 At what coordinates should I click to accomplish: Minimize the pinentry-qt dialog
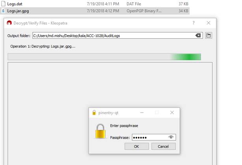click(x=142, y=113)
